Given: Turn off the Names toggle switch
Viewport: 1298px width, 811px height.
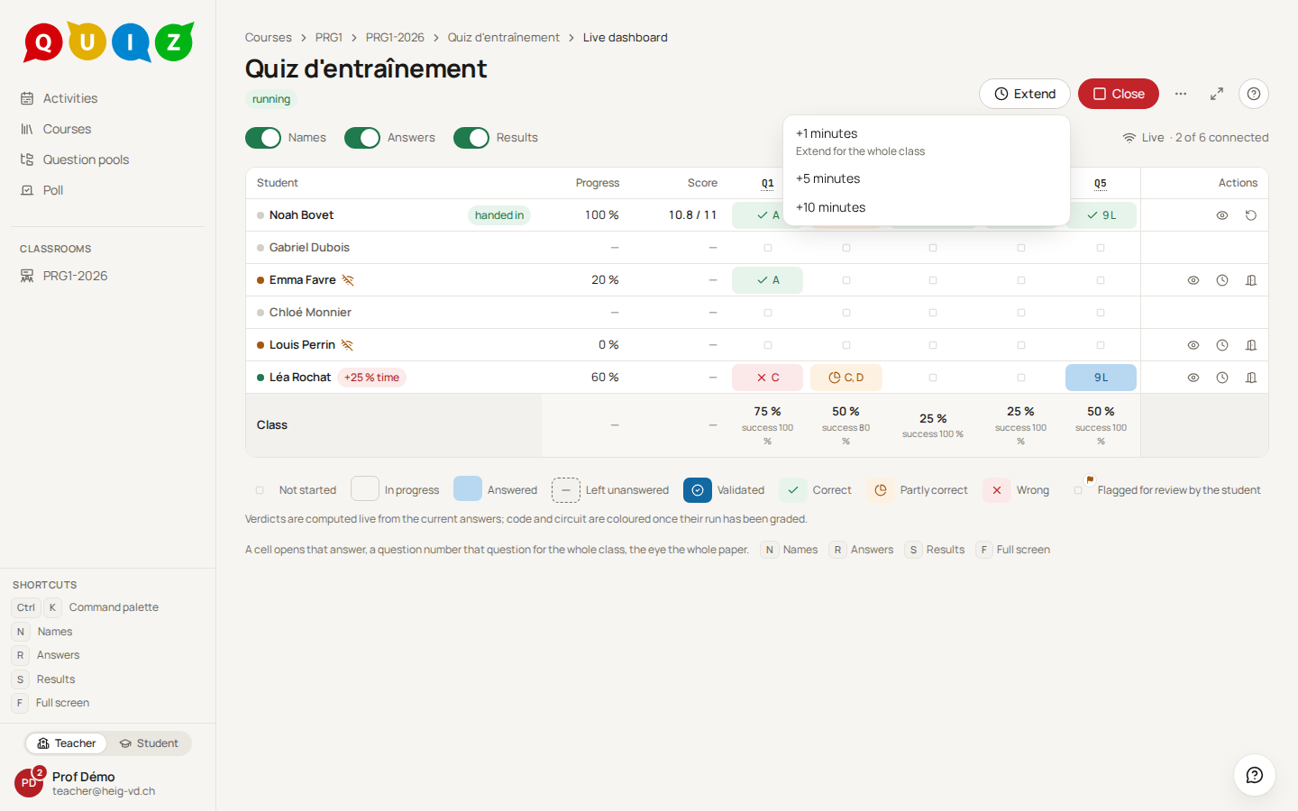Looking at the screenshot, I should pyautogui.click(x=263, y=138).
